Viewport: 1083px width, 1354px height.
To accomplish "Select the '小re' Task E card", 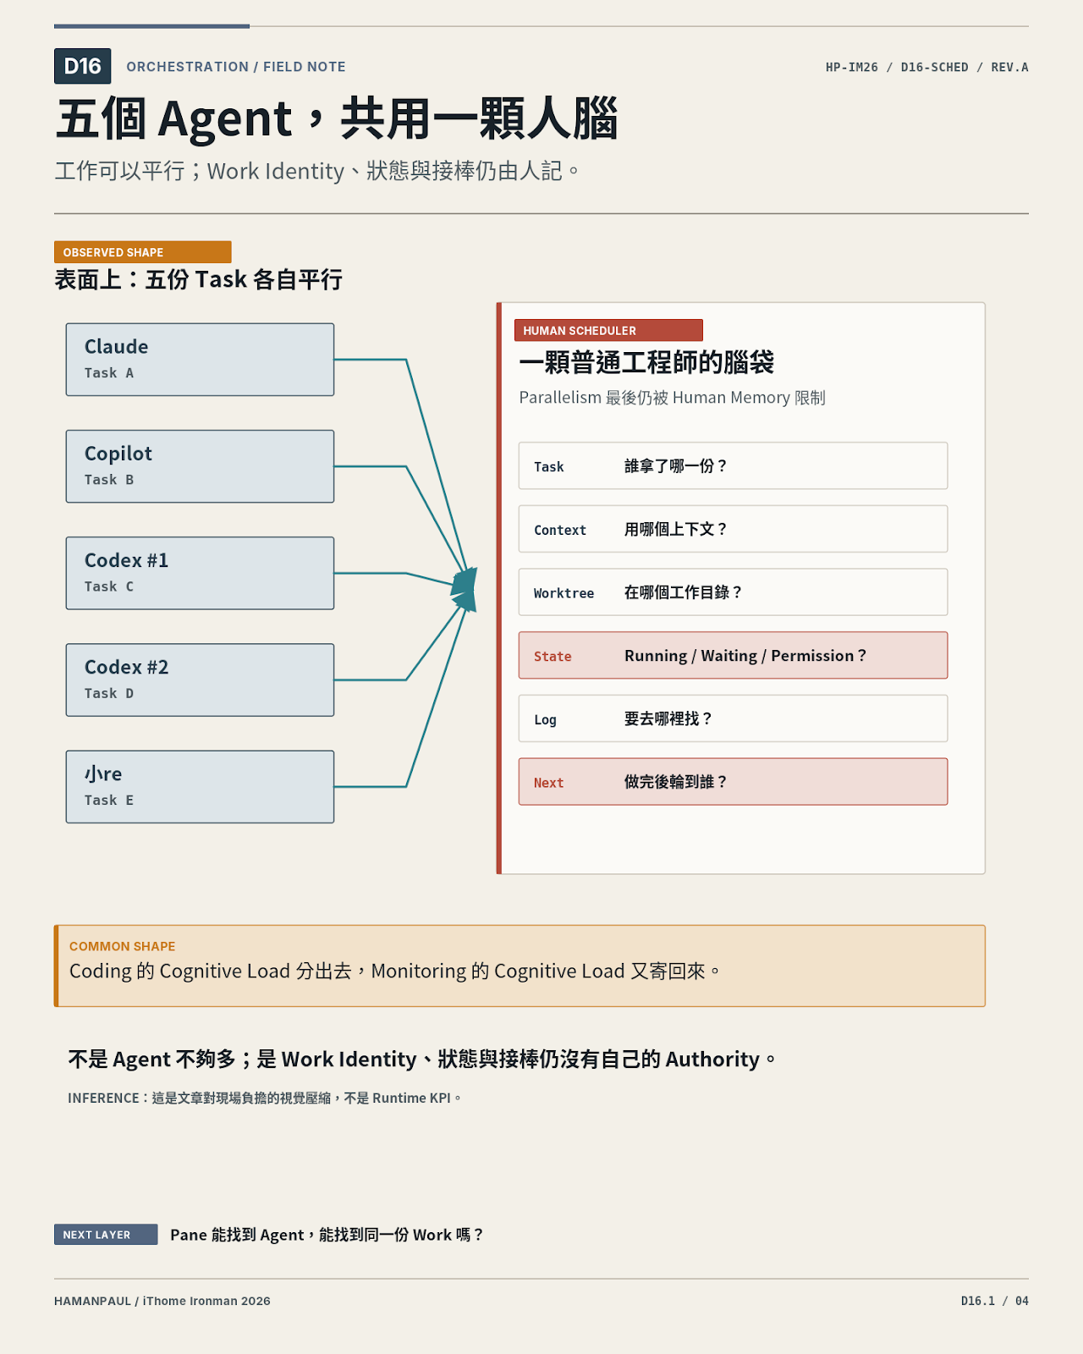I will (200, 787).
